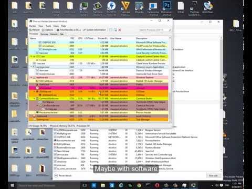Sort by the Name column header
Screen dimensions: 252x189
(x=33, y=38)
